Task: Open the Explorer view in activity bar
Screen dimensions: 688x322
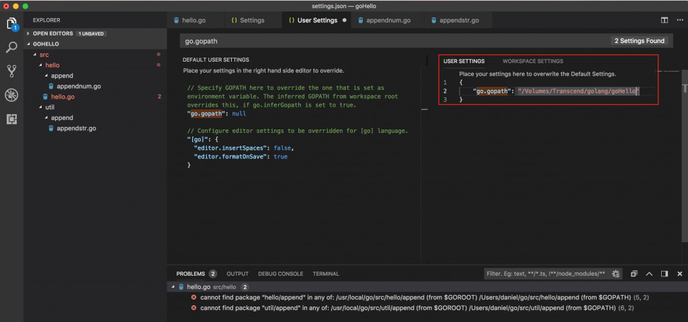Action: [x=12, y=24]
